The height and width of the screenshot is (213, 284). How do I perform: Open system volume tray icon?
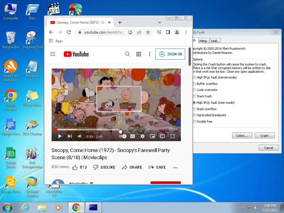click(x=256, y=208)
